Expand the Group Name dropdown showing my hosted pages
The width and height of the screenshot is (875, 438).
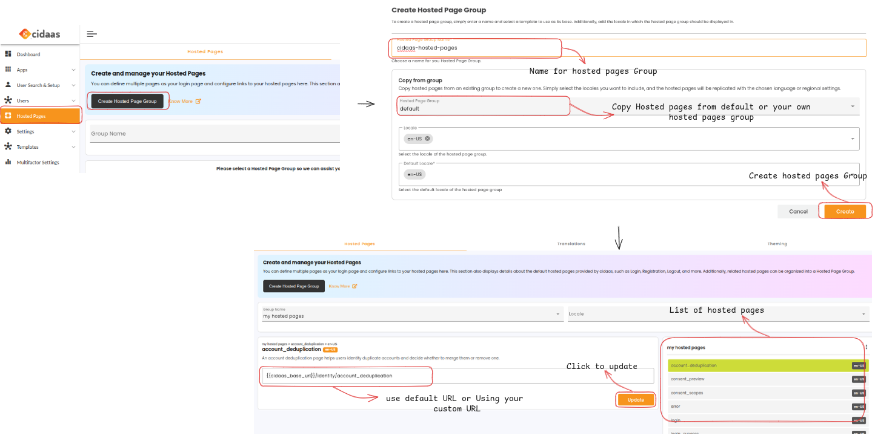point(557,313)
